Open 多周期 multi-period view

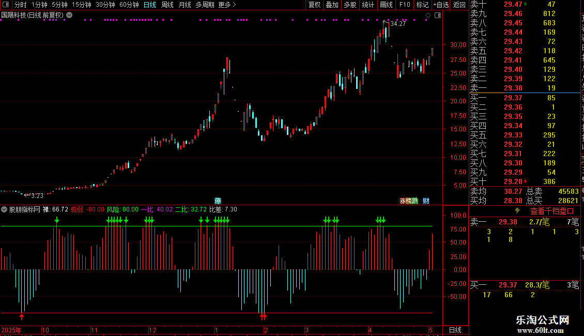point(205,5)
